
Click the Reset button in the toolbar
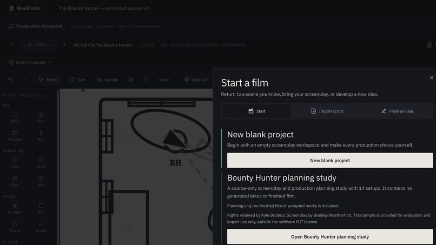164,80
